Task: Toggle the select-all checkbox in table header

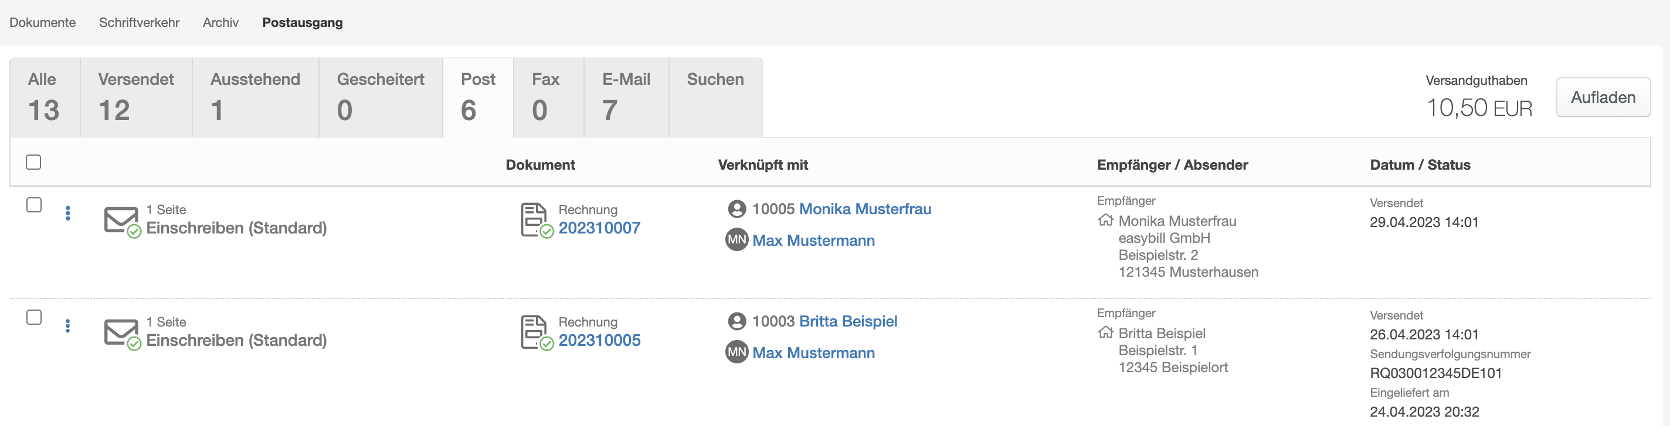Action: coord(33,162)
